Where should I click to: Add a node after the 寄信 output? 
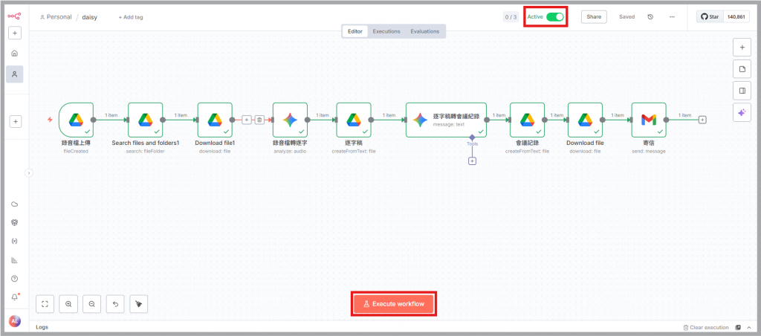tap(702, 120)
